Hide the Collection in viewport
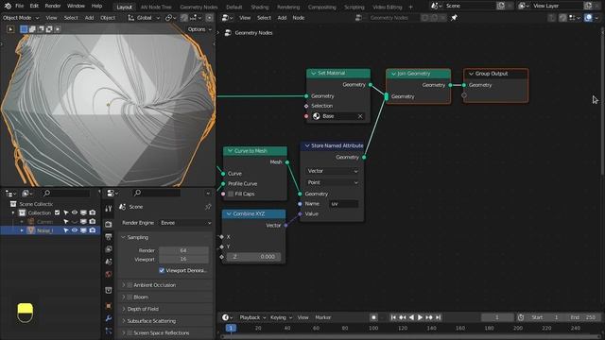Viewport: 605px width, 340px height. [75, 212]
